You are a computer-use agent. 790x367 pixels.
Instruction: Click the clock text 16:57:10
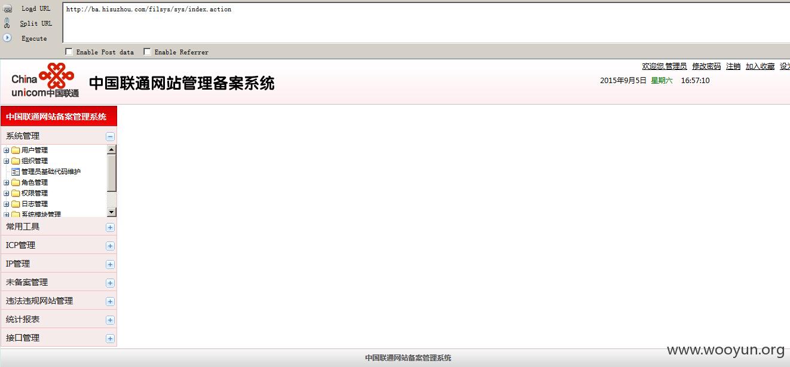click(696, 81)
